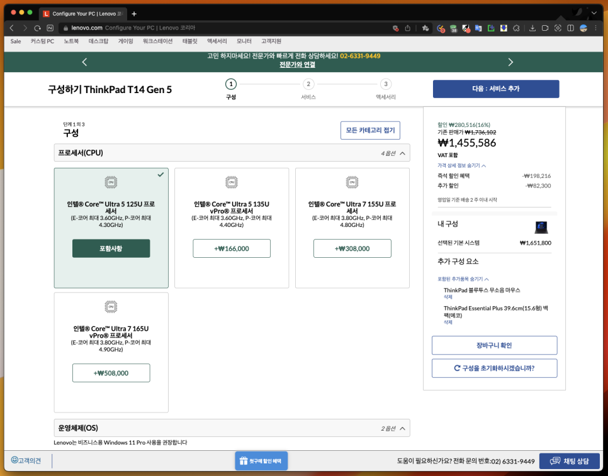Click the 다음 : 서비스 추가 button

(x=496, y=89)
